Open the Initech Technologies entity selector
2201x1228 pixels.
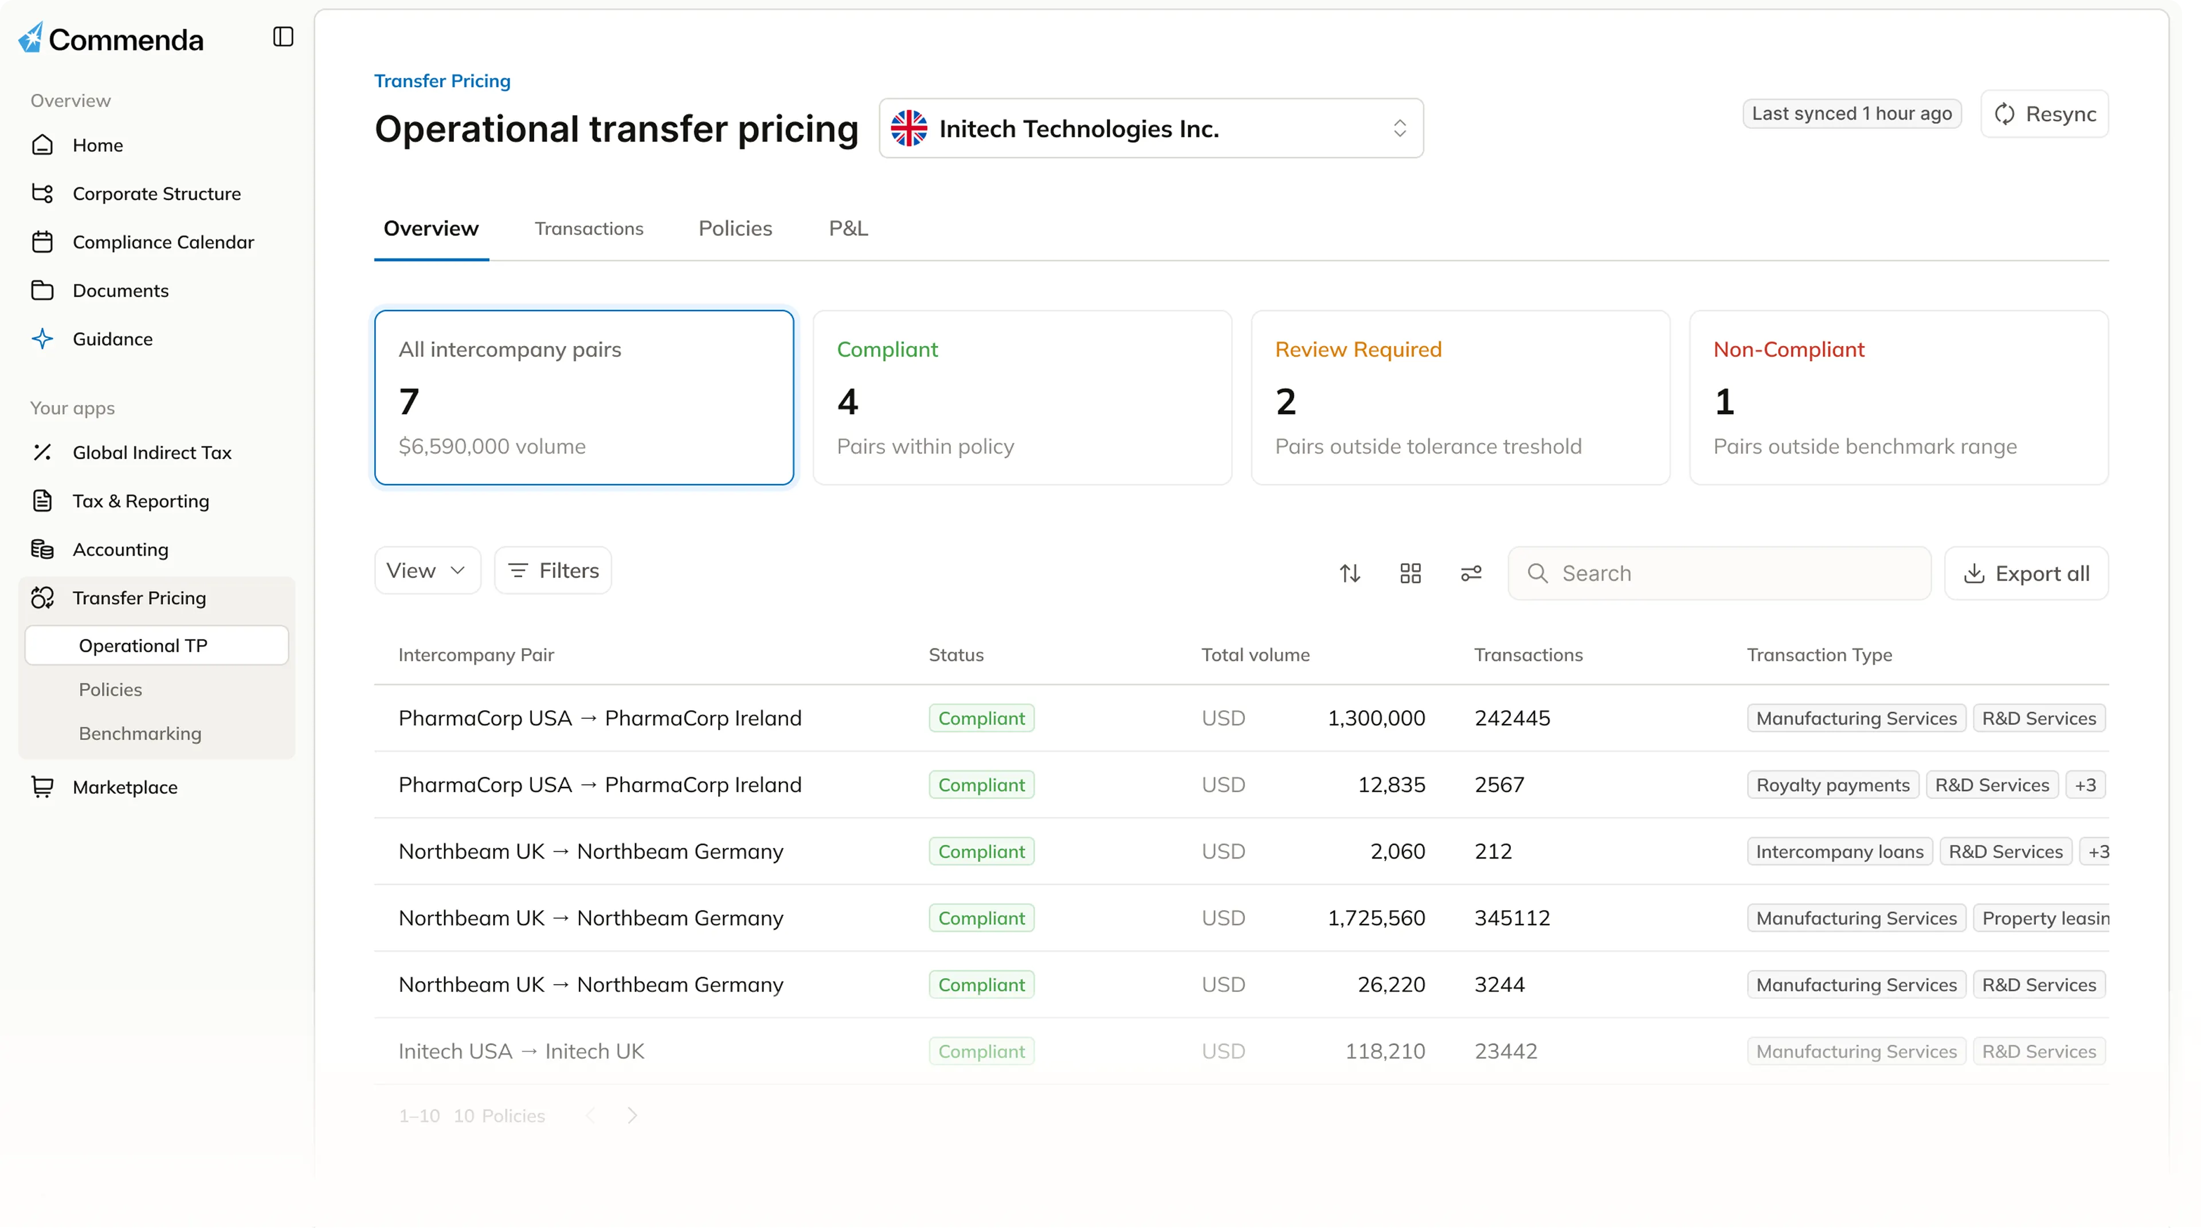1150,128
